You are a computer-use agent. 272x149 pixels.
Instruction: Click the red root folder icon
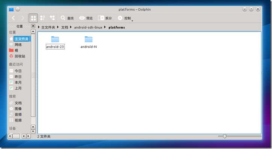point(11,50)
